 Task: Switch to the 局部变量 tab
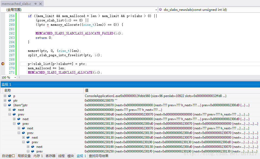pos(24,156)
